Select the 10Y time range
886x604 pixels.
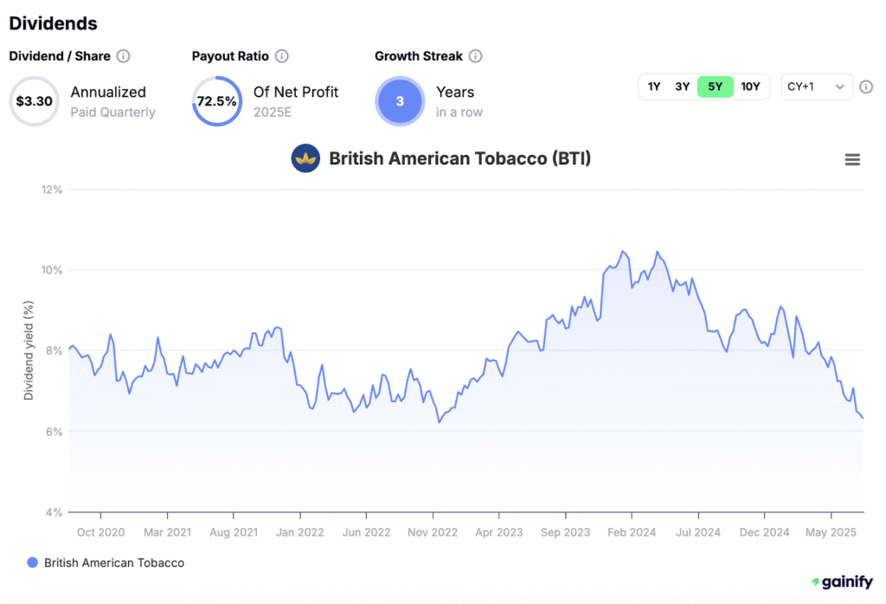tap(750, 87)
